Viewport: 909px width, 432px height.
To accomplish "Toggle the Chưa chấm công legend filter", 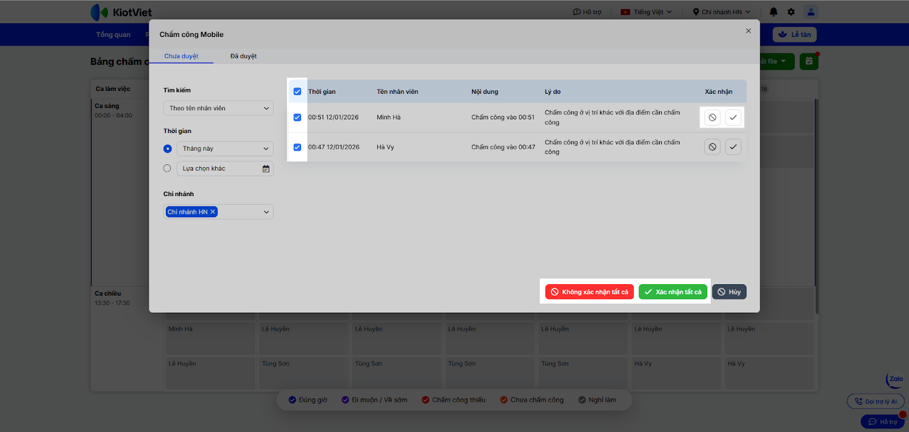I will point(532,400).
